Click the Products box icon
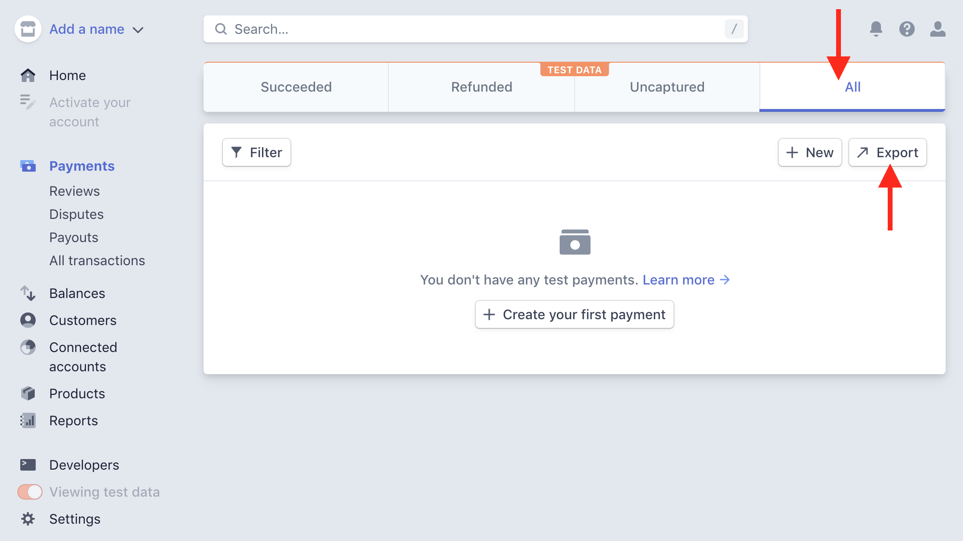Image resolution: width=963 pixels, height=541 pixels. 28,393
